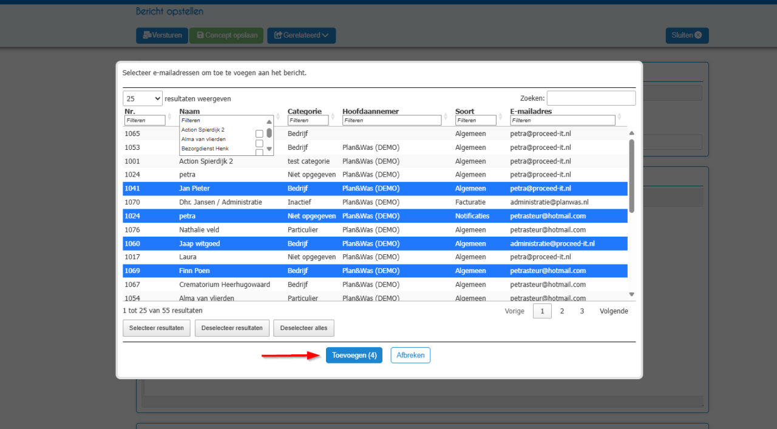
Task: Click Versturen on the Bericht opstellen page
Action: tap(162, 35)
